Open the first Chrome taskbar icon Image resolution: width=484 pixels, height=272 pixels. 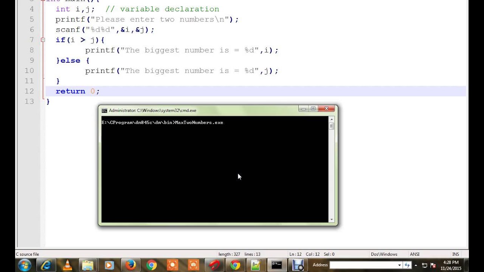coord(151,265)
